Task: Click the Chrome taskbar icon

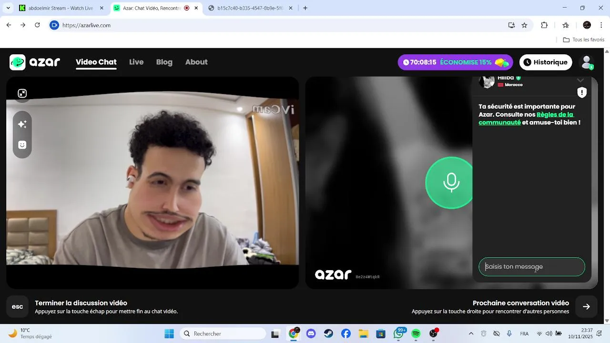Action: point(294,334)
